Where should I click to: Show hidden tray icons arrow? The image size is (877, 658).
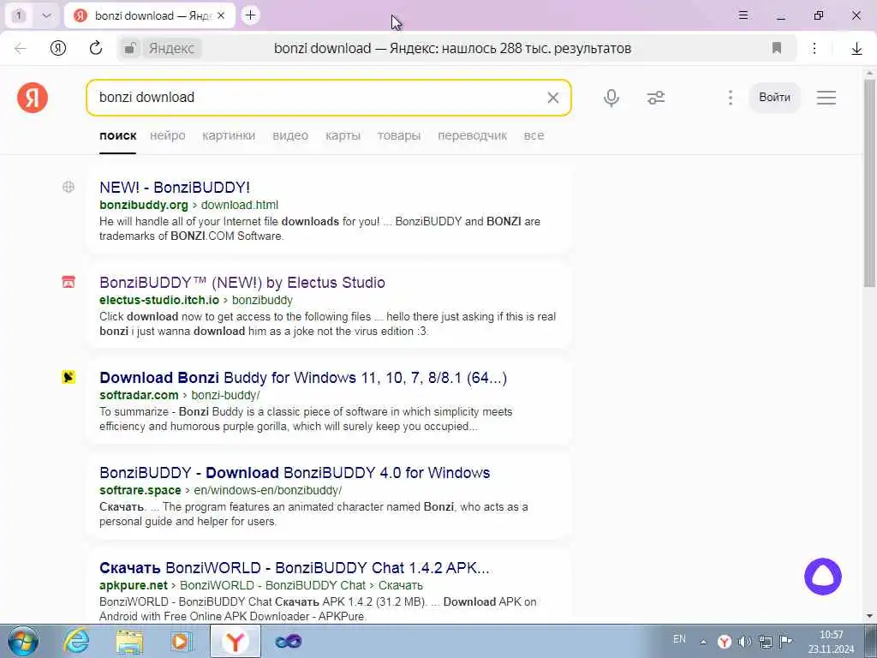pos(703,642)
